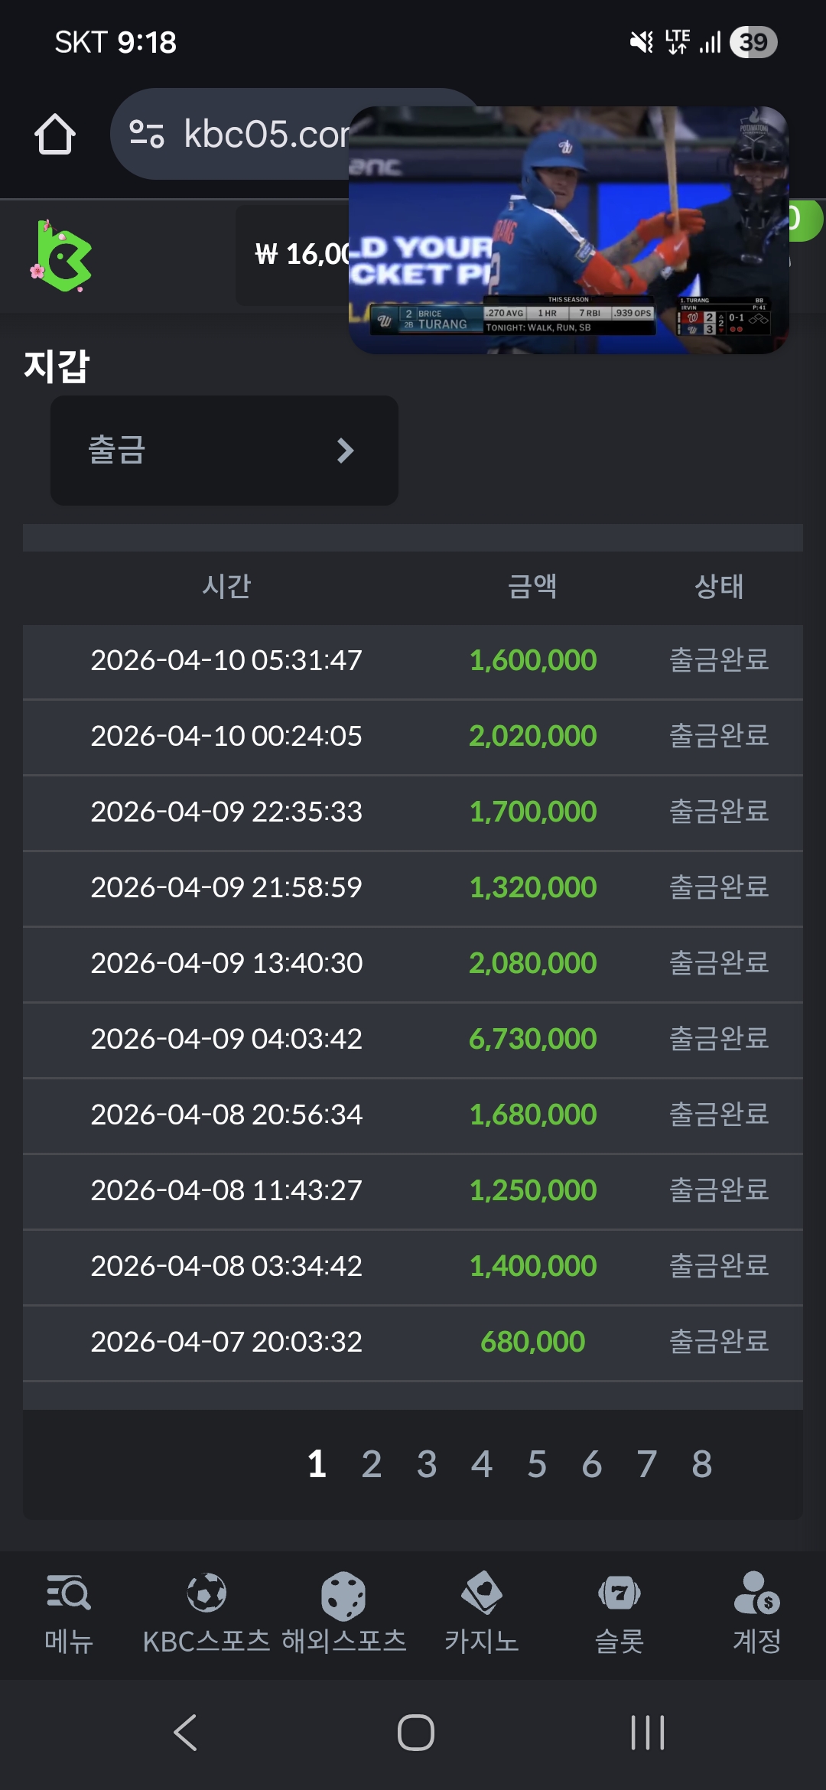Tap the floating baseball video window
Screen dimensions: 826x1790
click(568, 229)
